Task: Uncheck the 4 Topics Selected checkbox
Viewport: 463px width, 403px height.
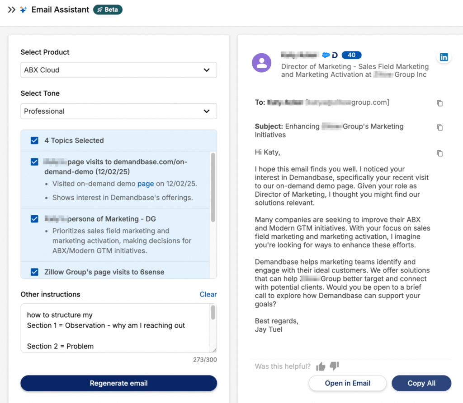Action: tap(34, 140)
